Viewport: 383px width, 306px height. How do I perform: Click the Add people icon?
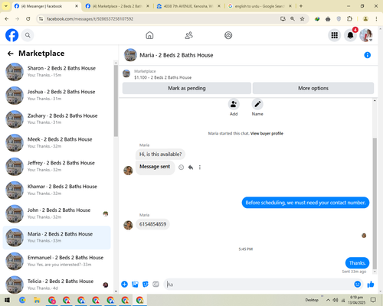point(234,104)
